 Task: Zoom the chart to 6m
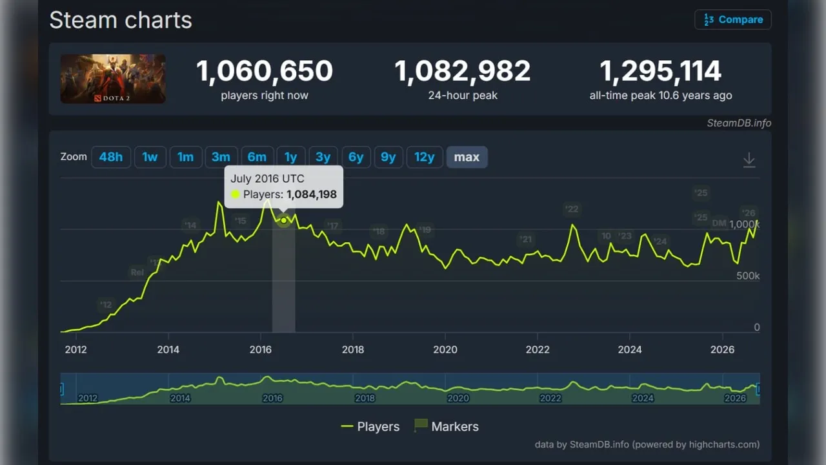pos(257,157)
